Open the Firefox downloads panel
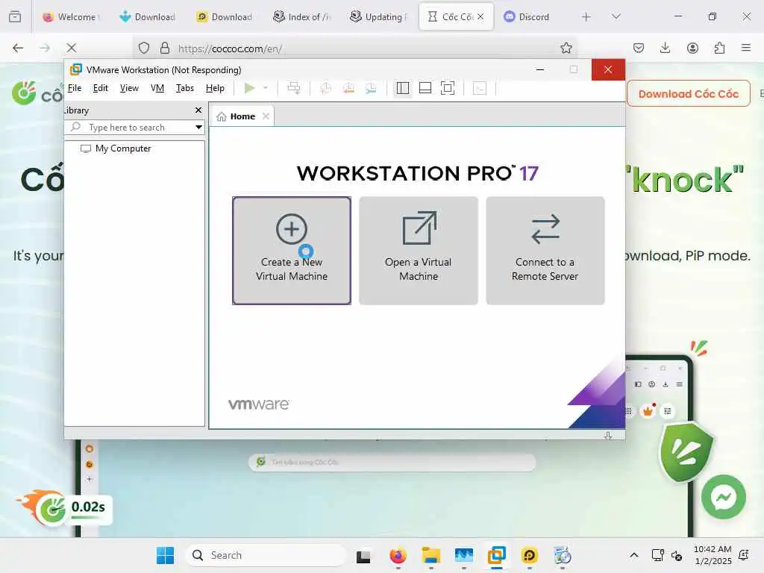764x573 pixels. click(x=665, y=48)
